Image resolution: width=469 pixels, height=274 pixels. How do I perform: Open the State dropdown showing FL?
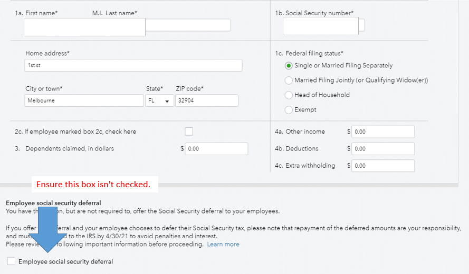click(160, 100)
